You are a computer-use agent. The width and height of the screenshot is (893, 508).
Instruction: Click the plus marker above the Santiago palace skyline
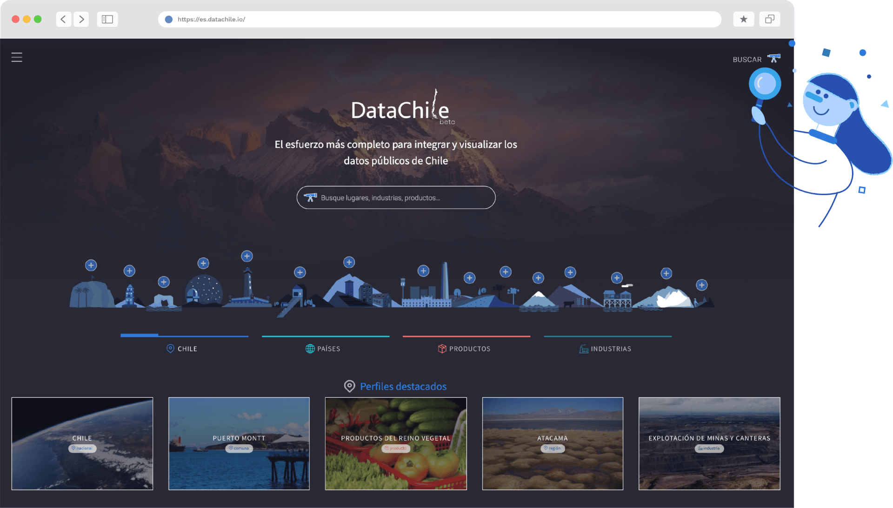pyautogui.click(x=423, y=271)
